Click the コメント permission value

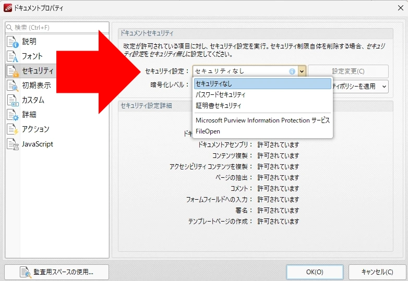tap(278, 188)
